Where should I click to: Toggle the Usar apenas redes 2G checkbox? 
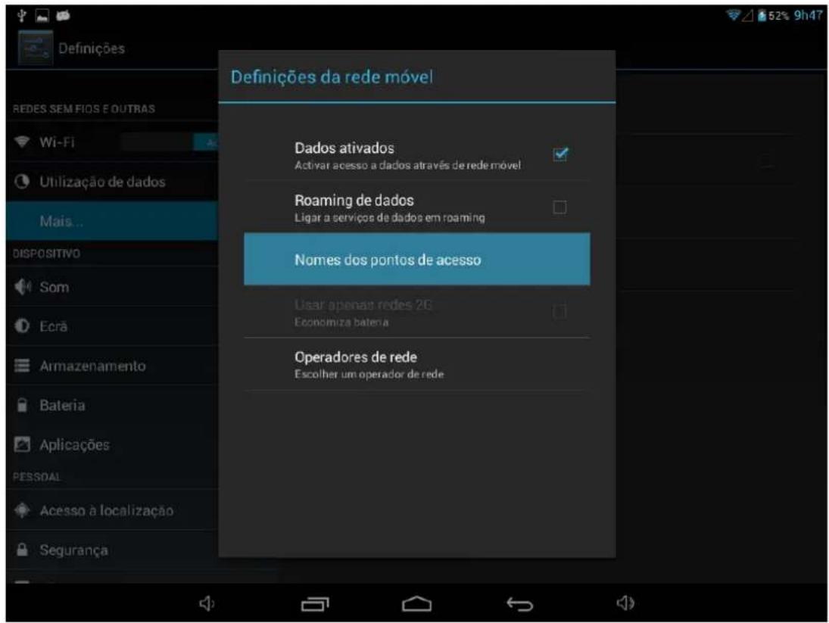coord(560,311)
